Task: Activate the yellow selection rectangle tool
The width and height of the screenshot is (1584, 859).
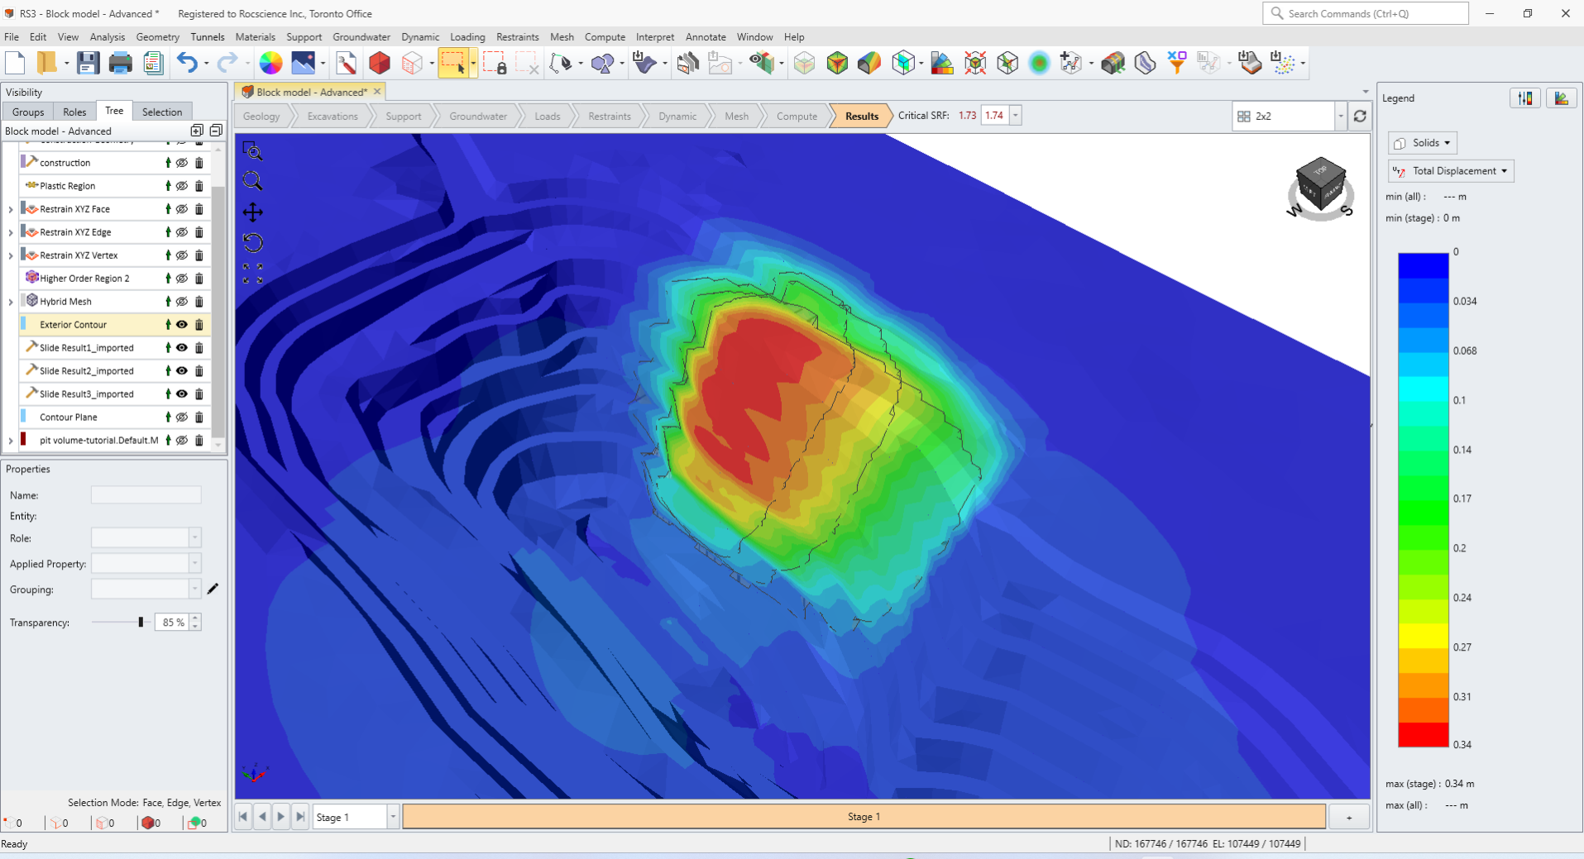Action: pos(453,63)
